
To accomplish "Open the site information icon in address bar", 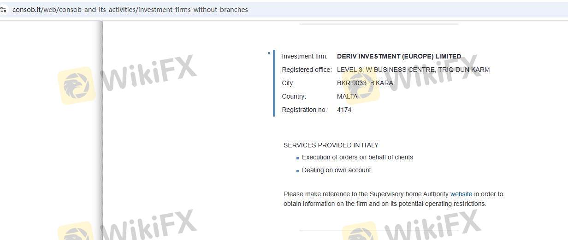I will (x=4, y=10).
